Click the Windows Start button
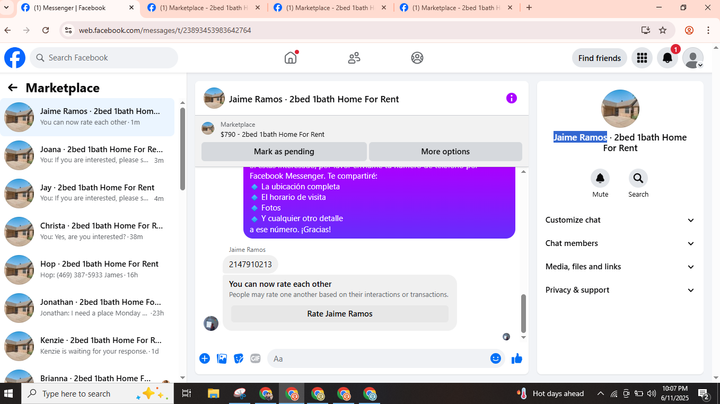The image size is (720, 404). click(x=8, y=393)
